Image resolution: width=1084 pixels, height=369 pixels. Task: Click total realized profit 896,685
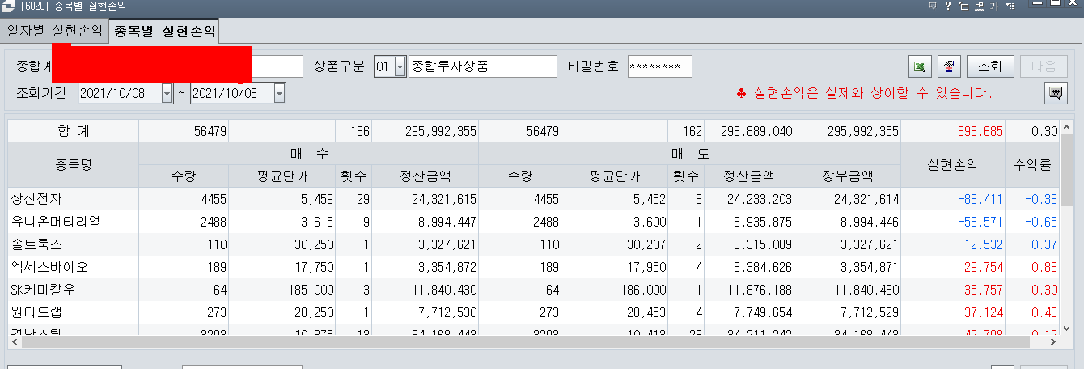pos(978,131)
